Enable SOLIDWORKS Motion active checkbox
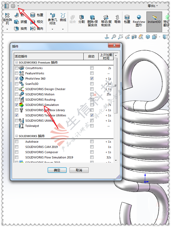 17,94
